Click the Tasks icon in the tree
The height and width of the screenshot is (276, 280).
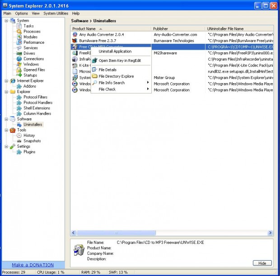click(19, 26)
